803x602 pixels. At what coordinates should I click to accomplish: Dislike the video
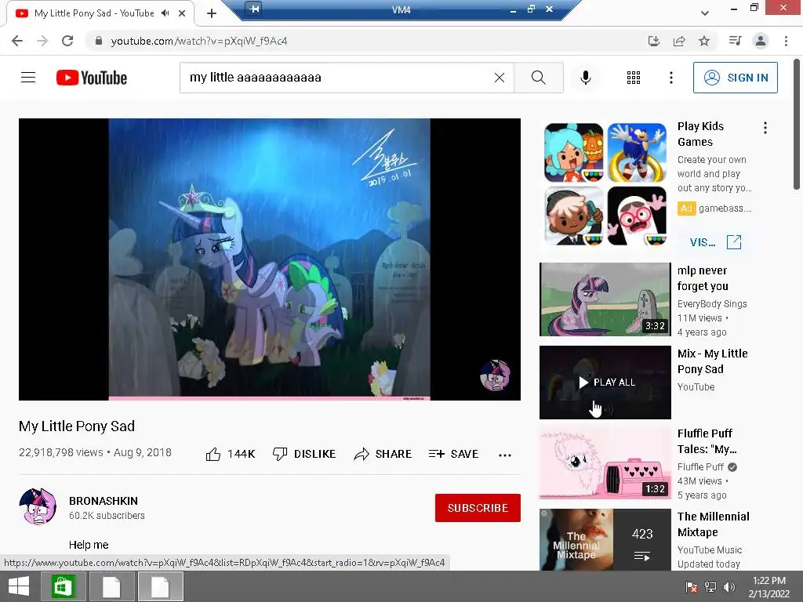click(x=304, y=454)
